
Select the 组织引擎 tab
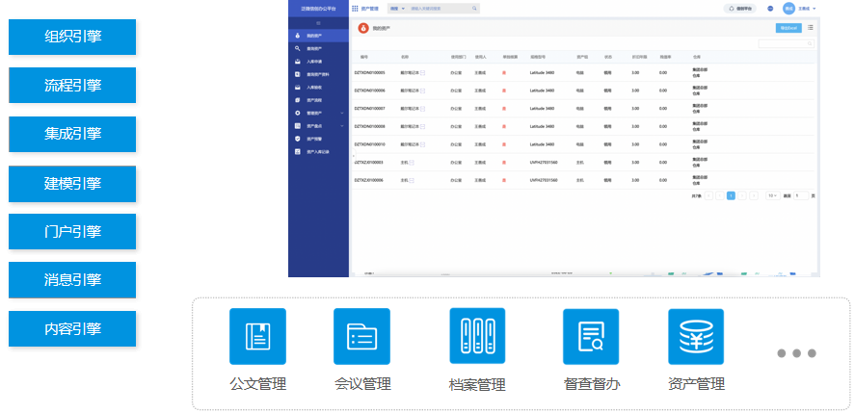72,37
